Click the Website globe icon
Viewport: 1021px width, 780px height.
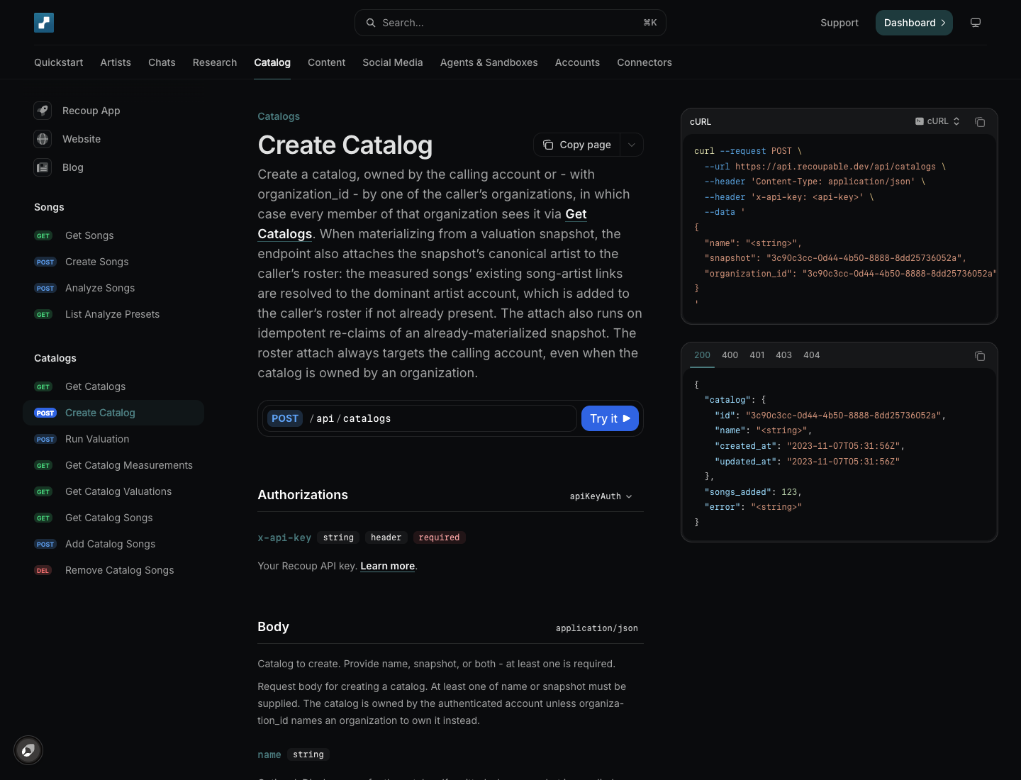tap(43, 139)
